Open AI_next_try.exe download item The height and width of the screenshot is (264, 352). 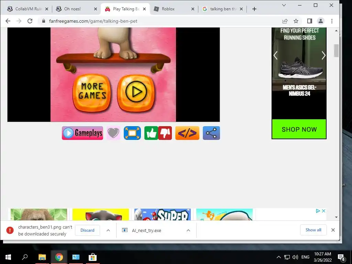[x=146, y=230]
